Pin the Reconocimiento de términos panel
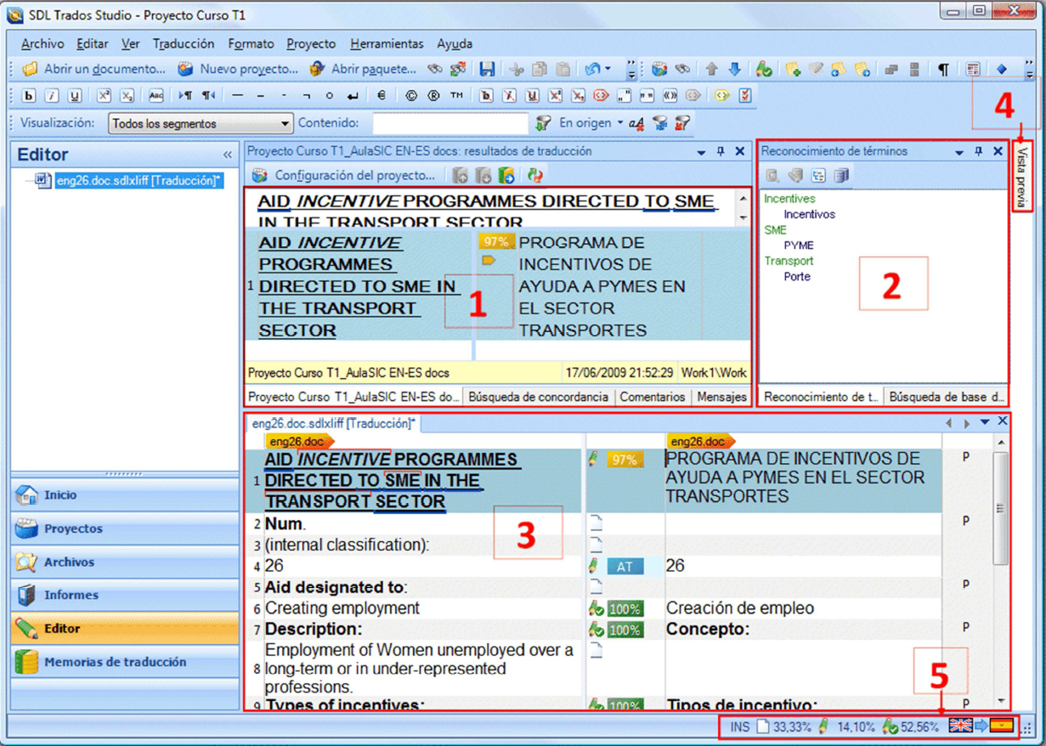 (x=978, y=151)
